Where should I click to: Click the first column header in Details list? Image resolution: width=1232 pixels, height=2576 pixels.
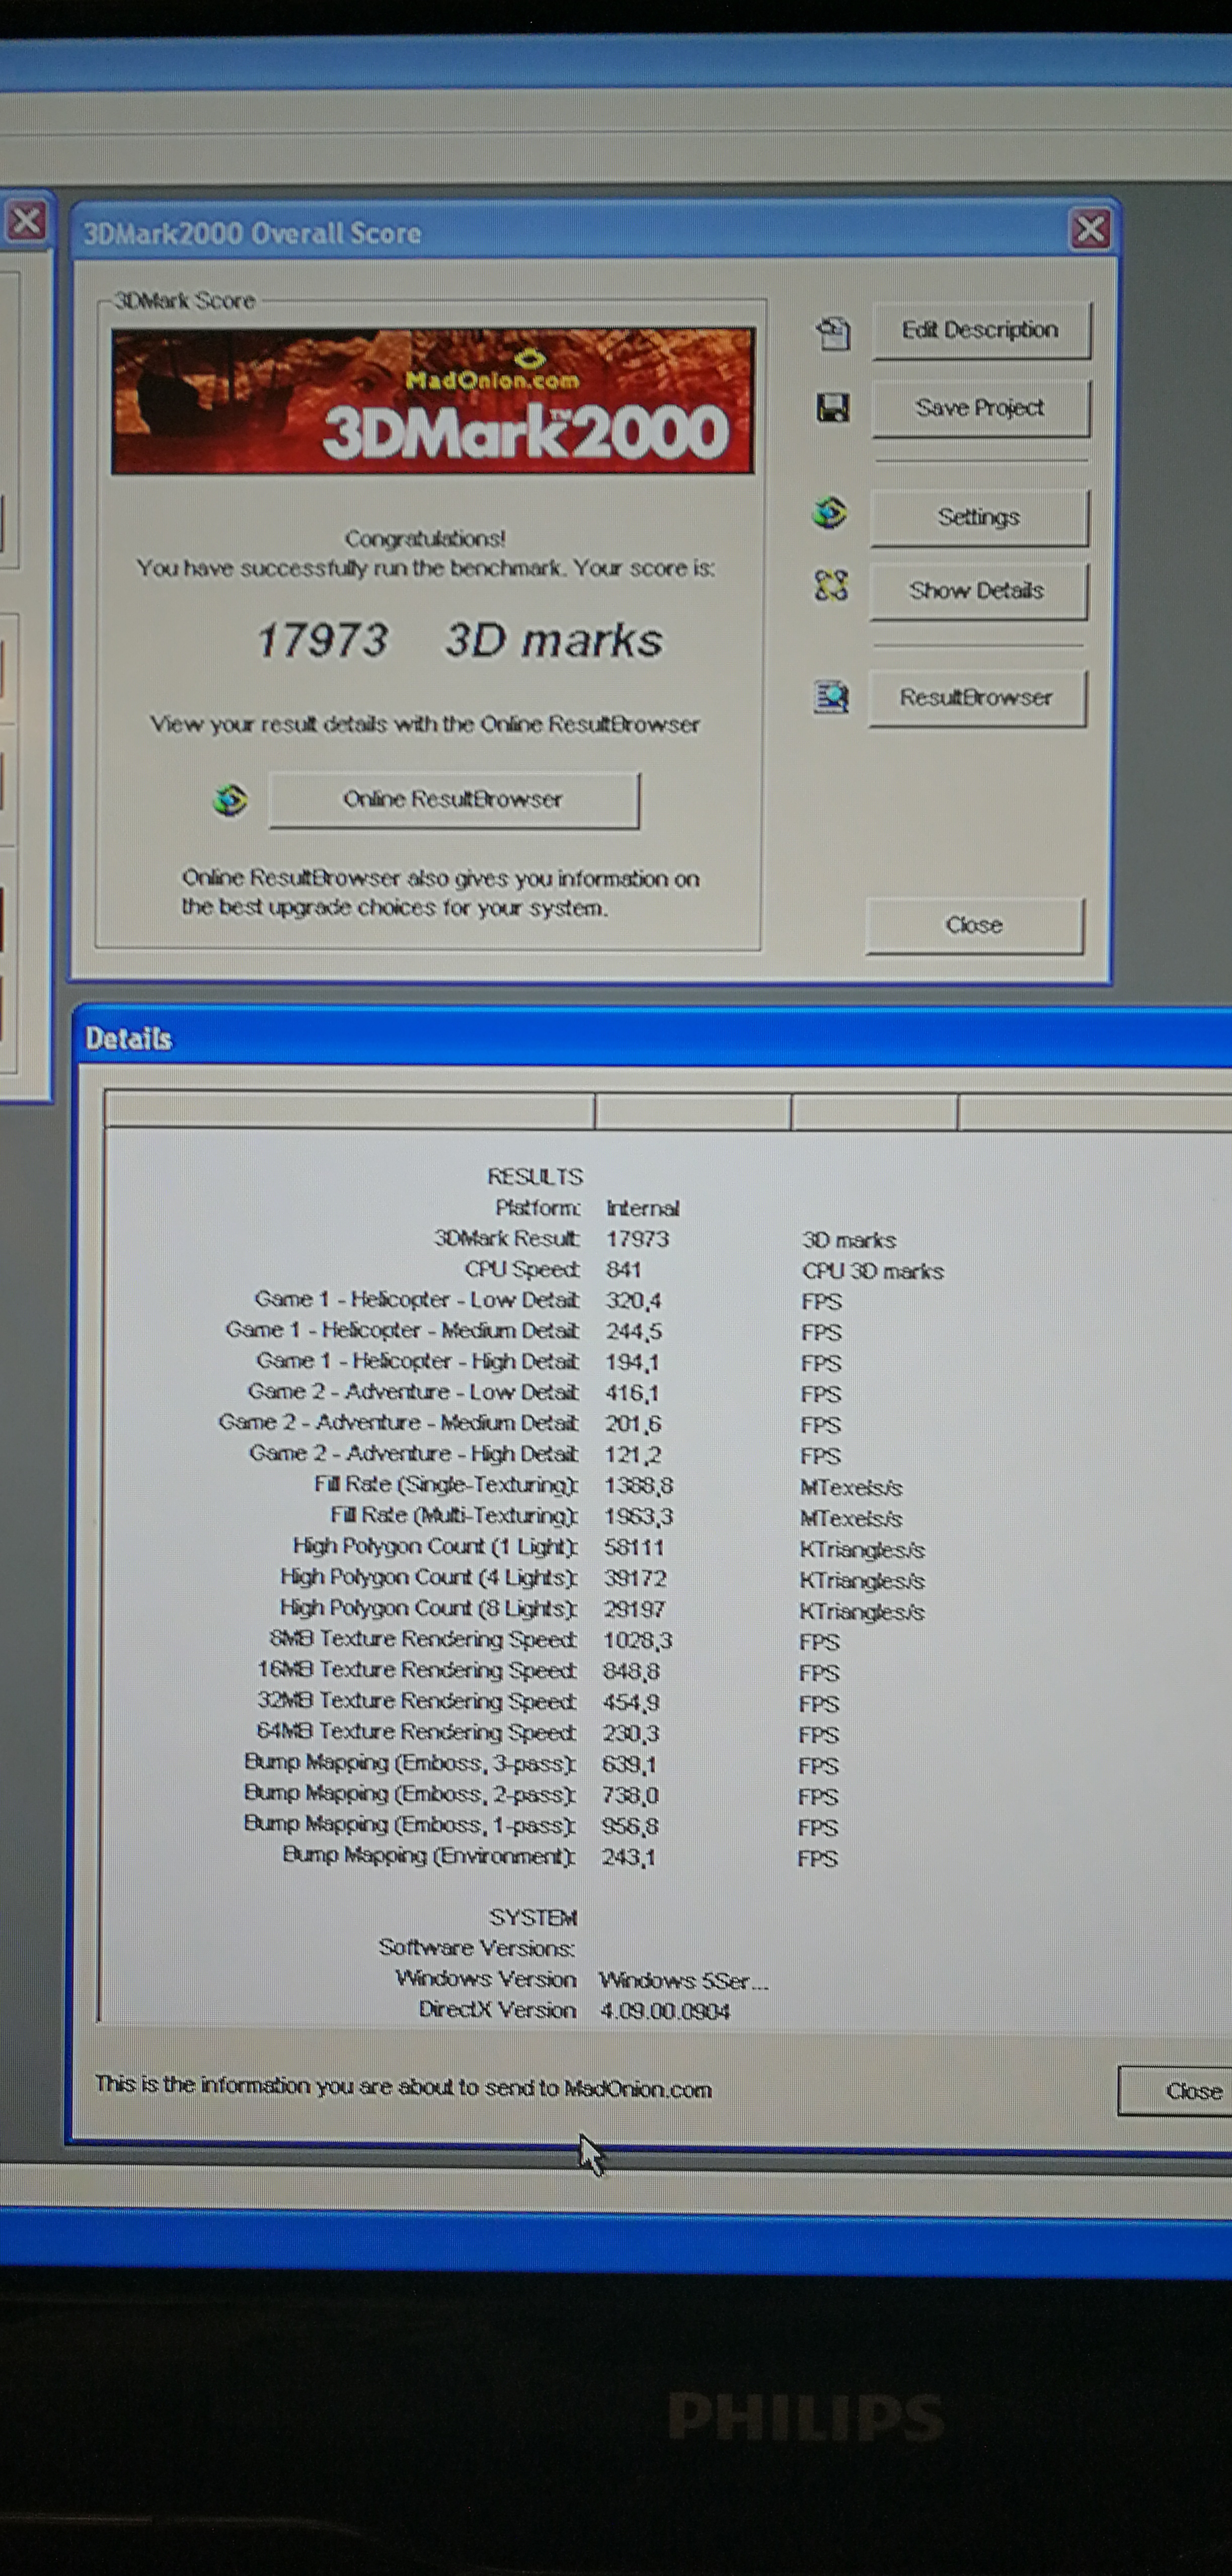350,1111
